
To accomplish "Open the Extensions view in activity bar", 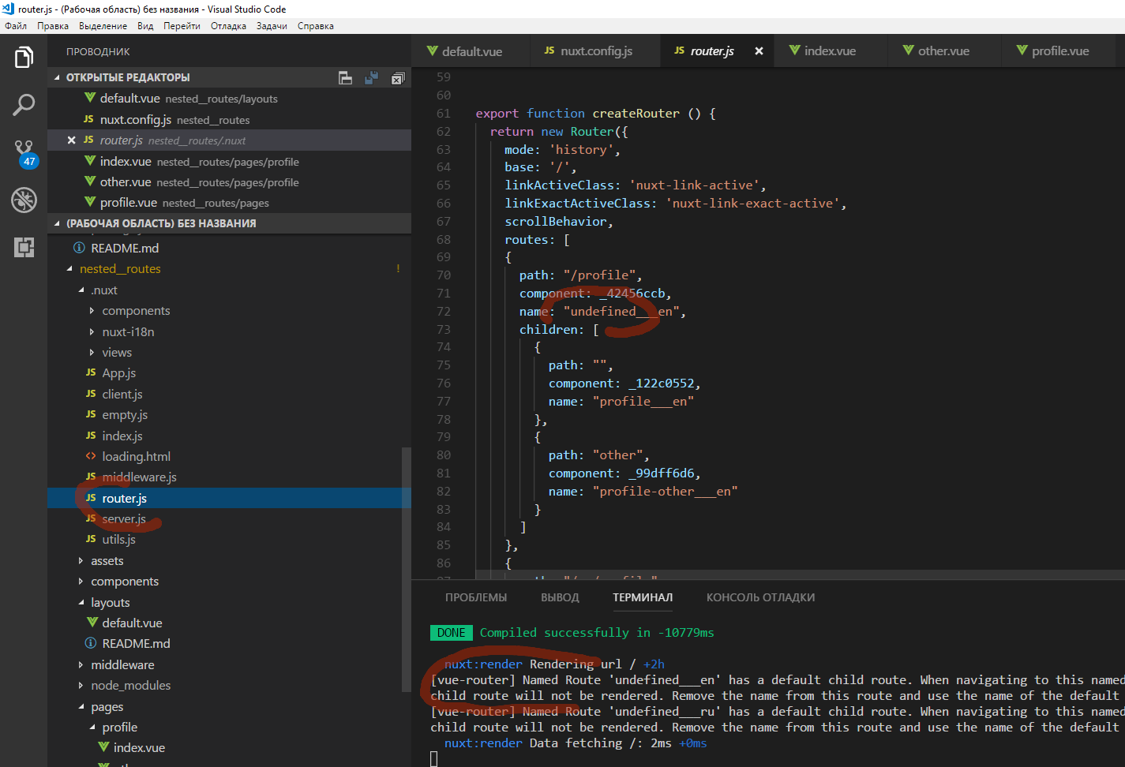I will 24,247.
